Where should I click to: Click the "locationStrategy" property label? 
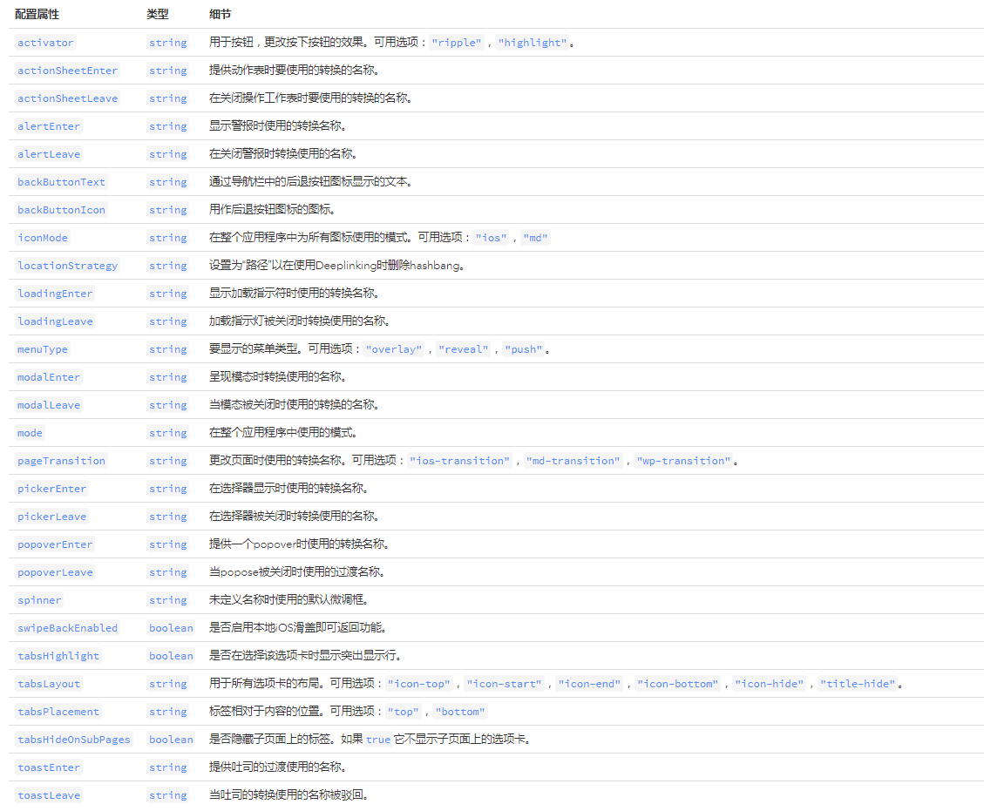click(x=68, y=266)
